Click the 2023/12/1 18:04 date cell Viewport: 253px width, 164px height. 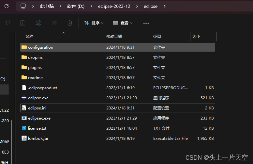[122, 128]
